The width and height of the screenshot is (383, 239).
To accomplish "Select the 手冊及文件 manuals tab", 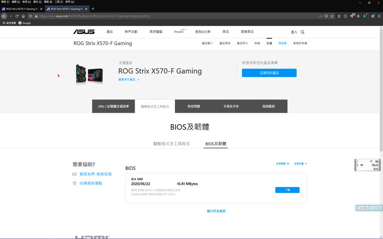I will click(x=231, y=106).
